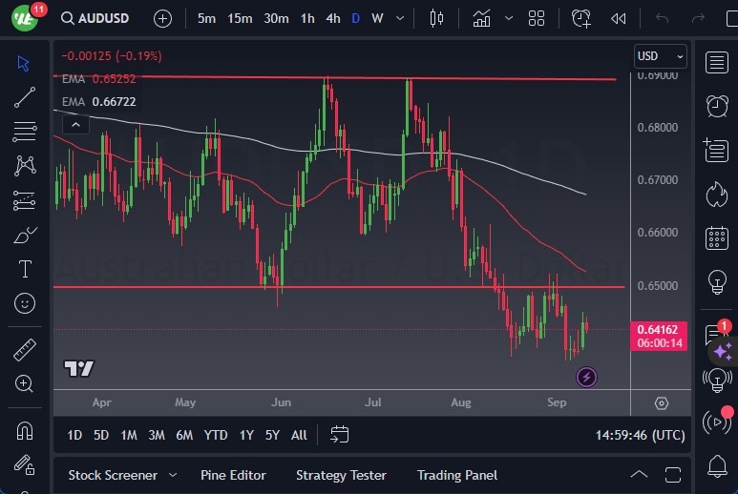This screenshot has width=738, height=494.
Task: Expand the timeframe interval dropdown chevron
Action: pos(398,18)
